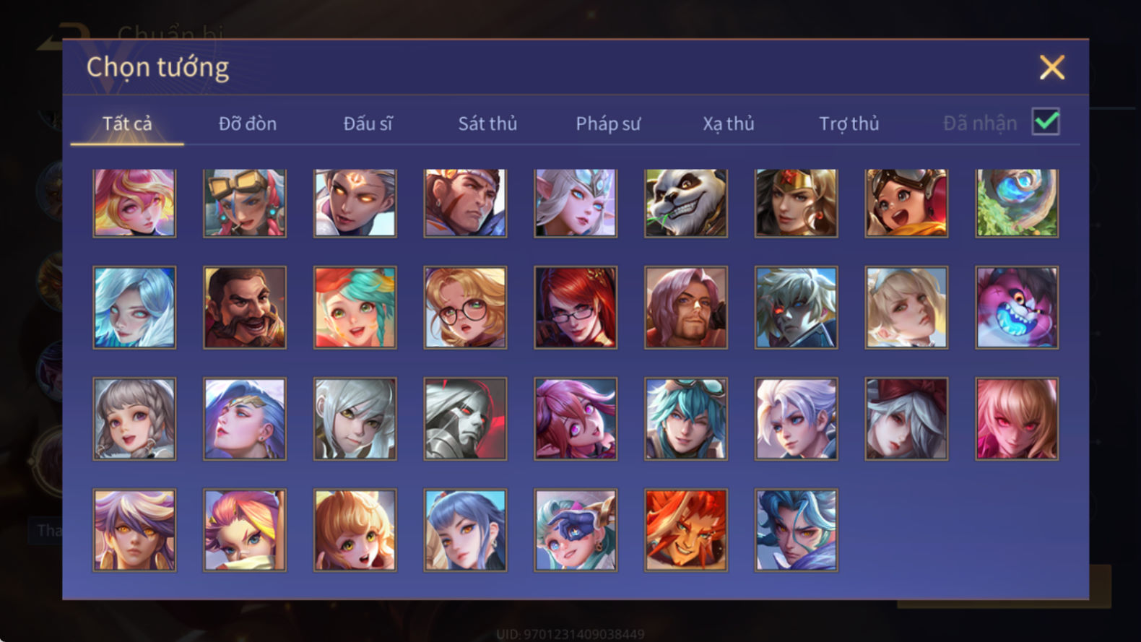
Task: Select the blue-haired ice girl thumbnail
Action: click(134, 308)
